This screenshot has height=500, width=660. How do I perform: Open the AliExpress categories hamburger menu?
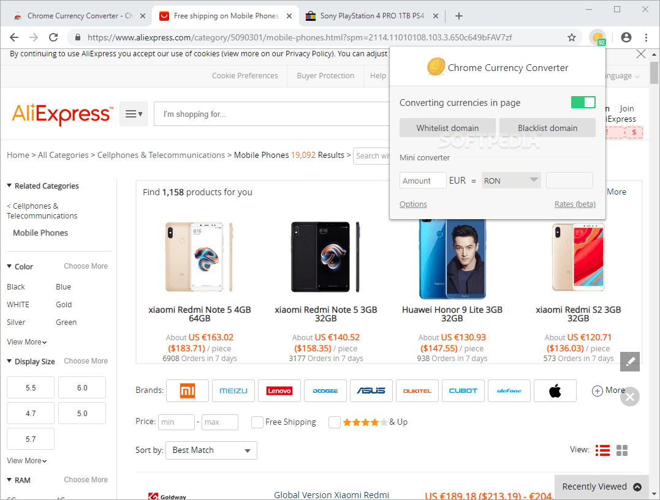134,114
